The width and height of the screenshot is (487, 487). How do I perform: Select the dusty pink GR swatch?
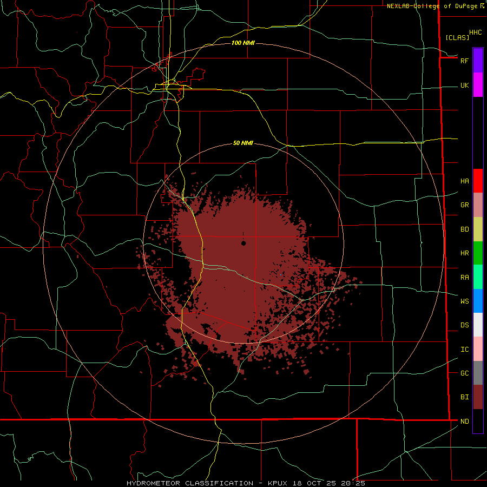pyautogui.click(x=478, y=205)
